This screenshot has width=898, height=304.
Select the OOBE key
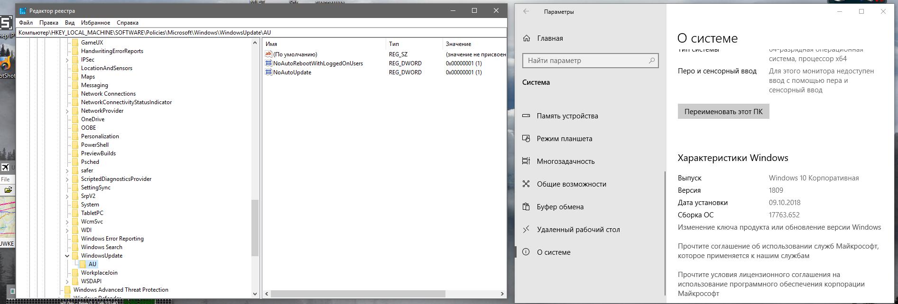tap(88, 128)
